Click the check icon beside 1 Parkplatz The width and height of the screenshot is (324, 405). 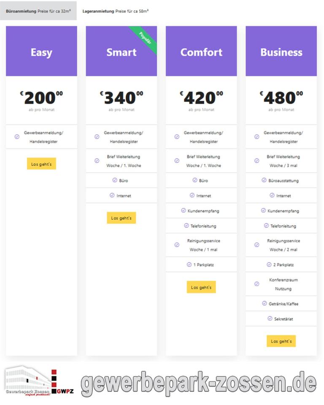click(189, 265)
